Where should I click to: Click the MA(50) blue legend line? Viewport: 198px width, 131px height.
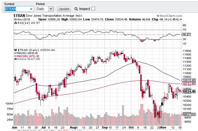coord(16,53)
